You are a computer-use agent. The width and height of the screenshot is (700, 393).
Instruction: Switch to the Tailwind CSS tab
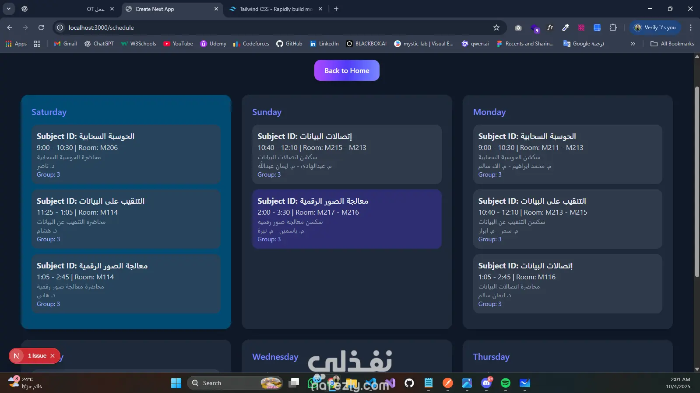[276, 9]
